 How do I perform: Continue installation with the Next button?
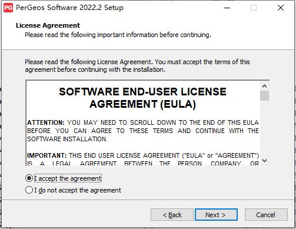[216, 215]
